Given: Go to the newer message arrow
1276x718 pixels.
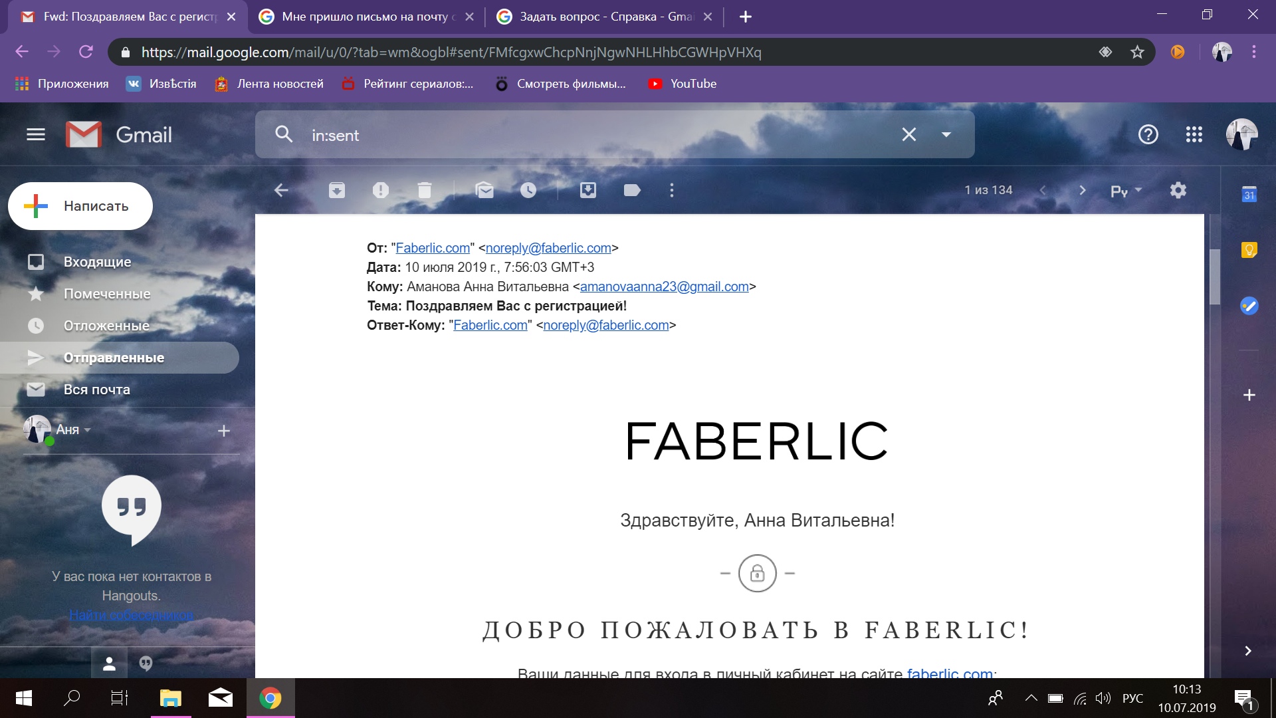Looking at the screenshot, I should [1043, 191].
